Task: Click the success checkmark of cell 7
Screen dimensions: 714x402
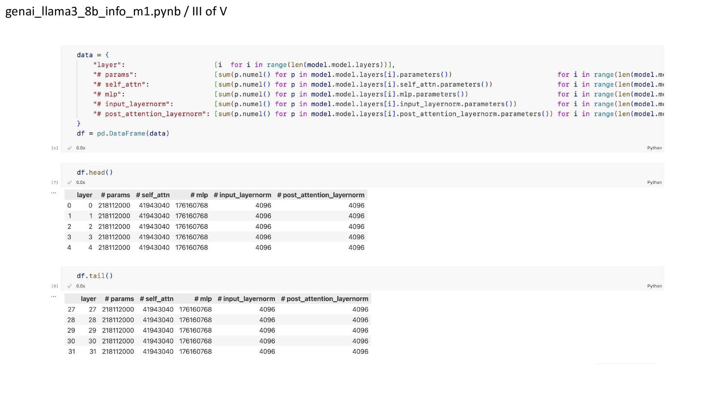Action: [69, 182]
